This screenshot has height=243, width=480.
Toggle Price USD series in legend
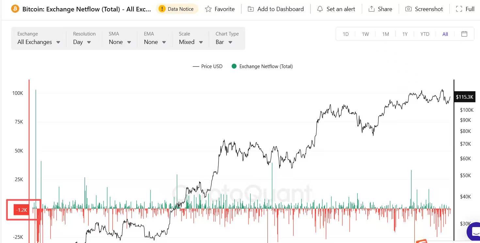[208, 66]
